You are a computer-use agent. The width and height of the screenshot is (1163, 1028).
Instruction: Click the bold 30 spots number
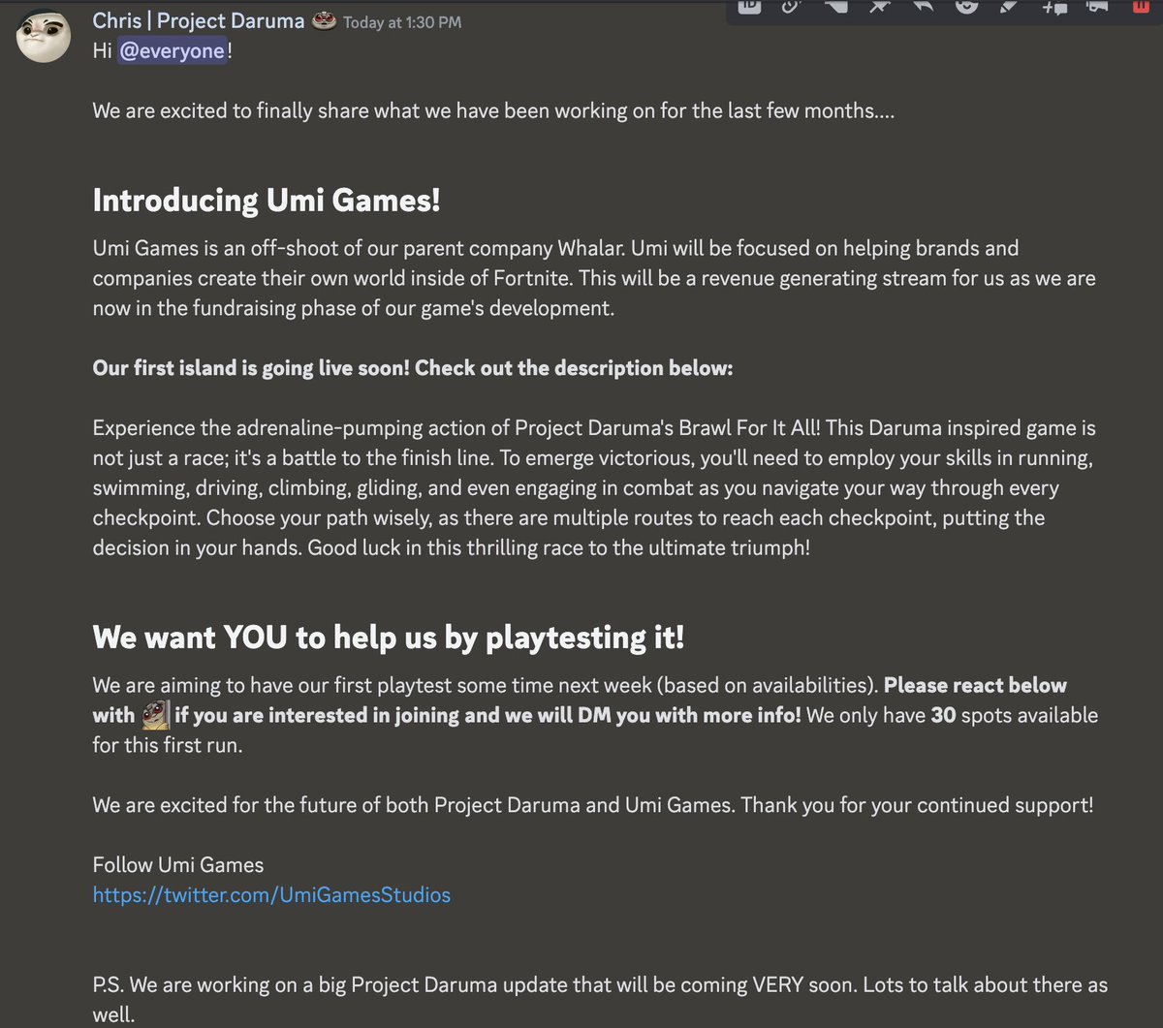[943, 716]
